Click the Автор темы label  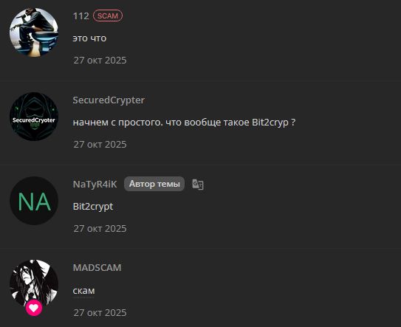click(x=154, y=184)
